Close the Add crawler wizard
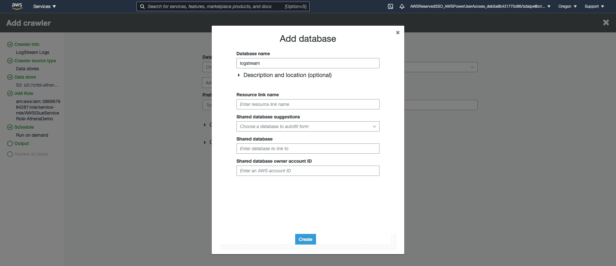The image size is (616, 266). (x=606, y=22)
